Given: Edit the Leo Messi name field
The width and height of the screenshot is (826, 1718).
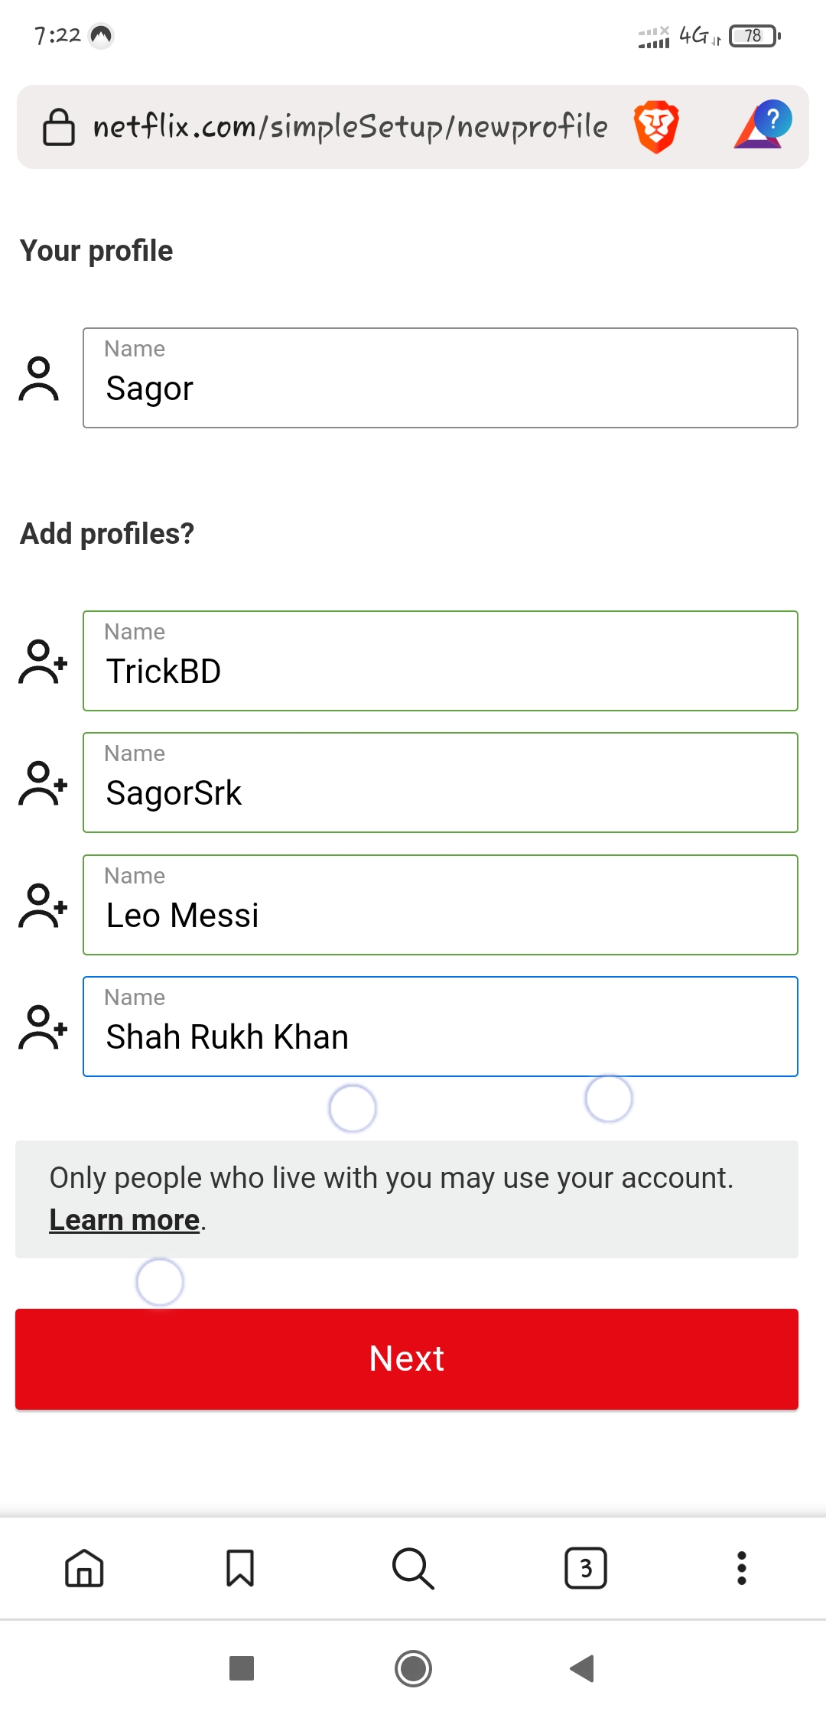Looking at the screenshot, I should click(x=440, y=906).
